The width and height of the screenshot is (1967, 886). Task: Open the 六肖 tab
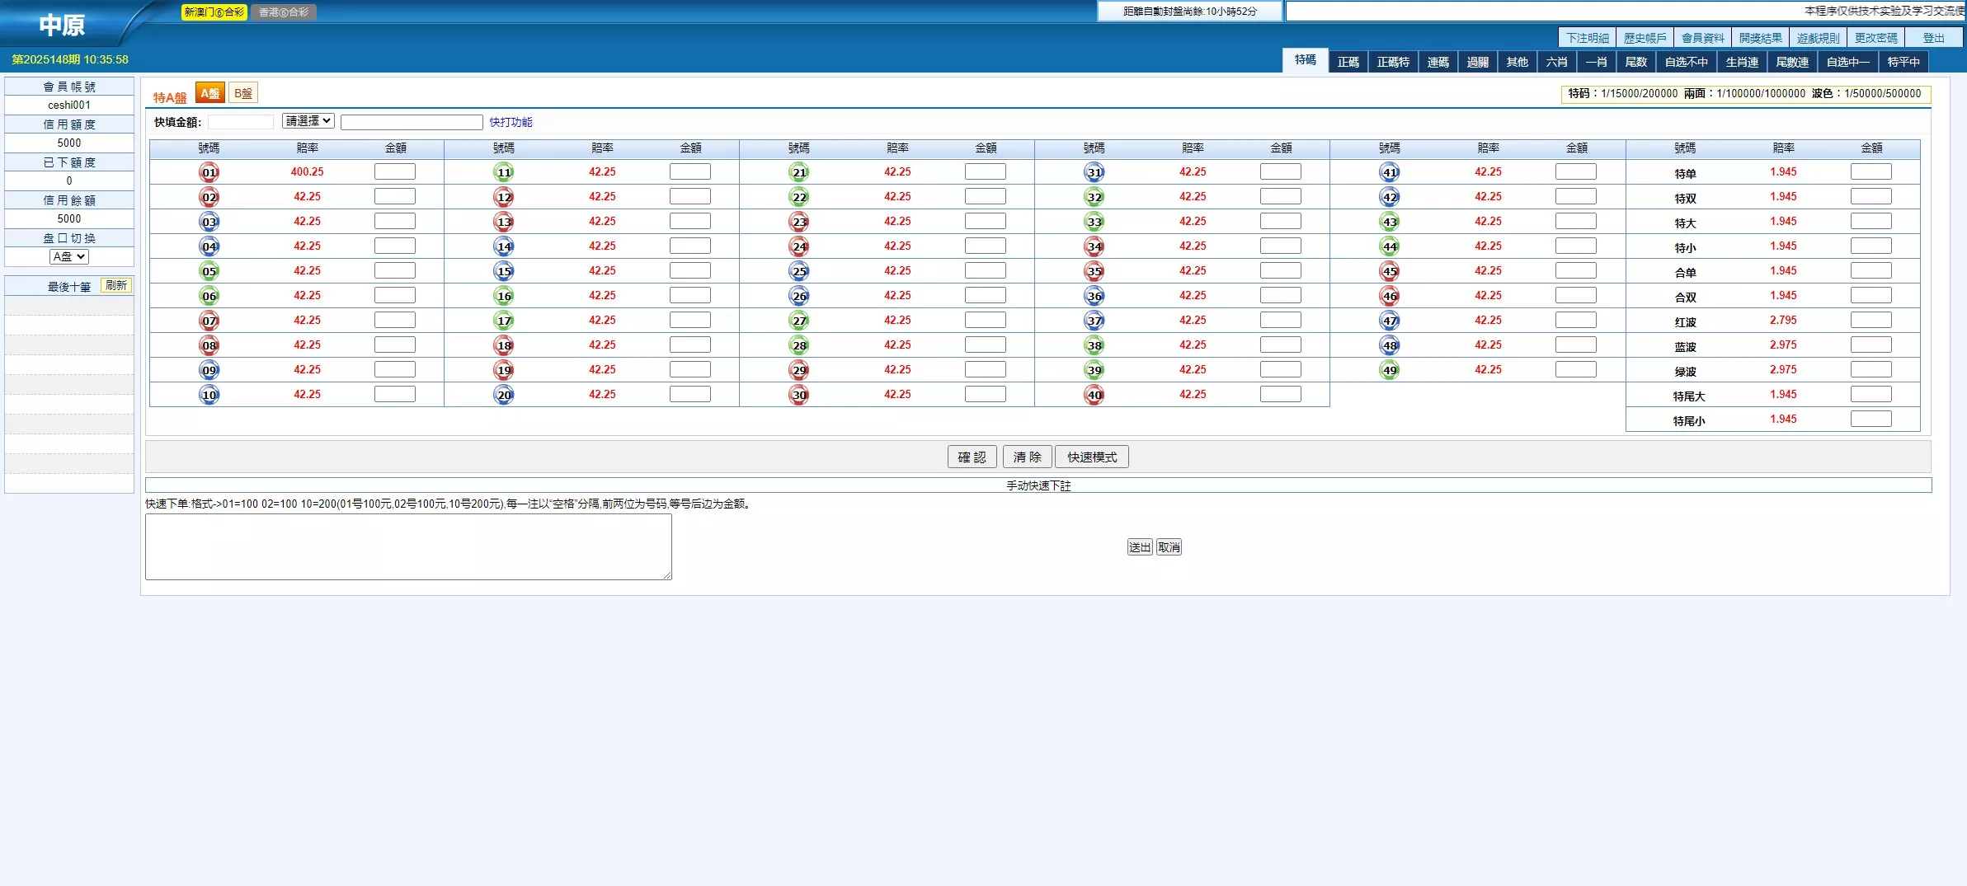(1556, 62)
